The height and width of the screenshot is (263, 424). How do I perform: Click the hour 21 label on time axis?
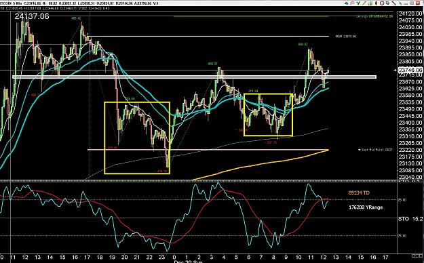tap(137, 257)
